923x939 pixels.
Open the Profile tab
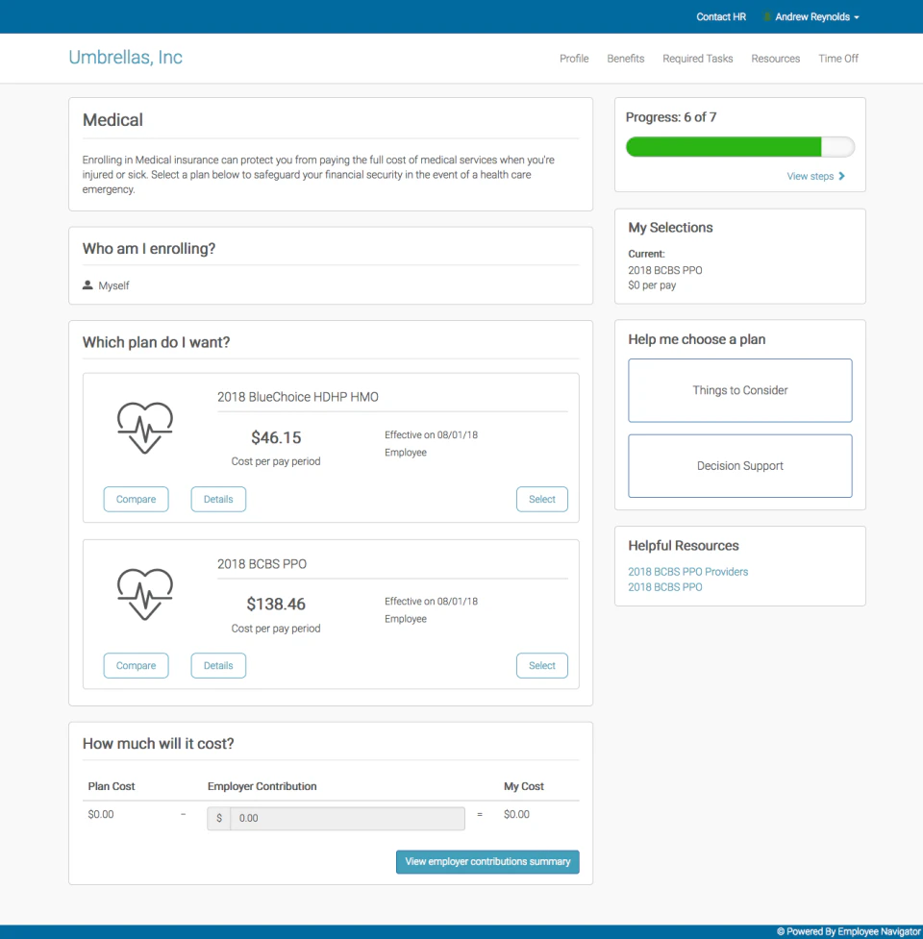pyautogui.click(x=574, y=59)
